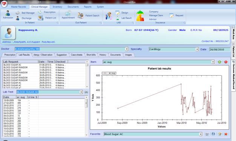
Task: Expand the Out Patient group launcher
Action: (x=101, y=23)
